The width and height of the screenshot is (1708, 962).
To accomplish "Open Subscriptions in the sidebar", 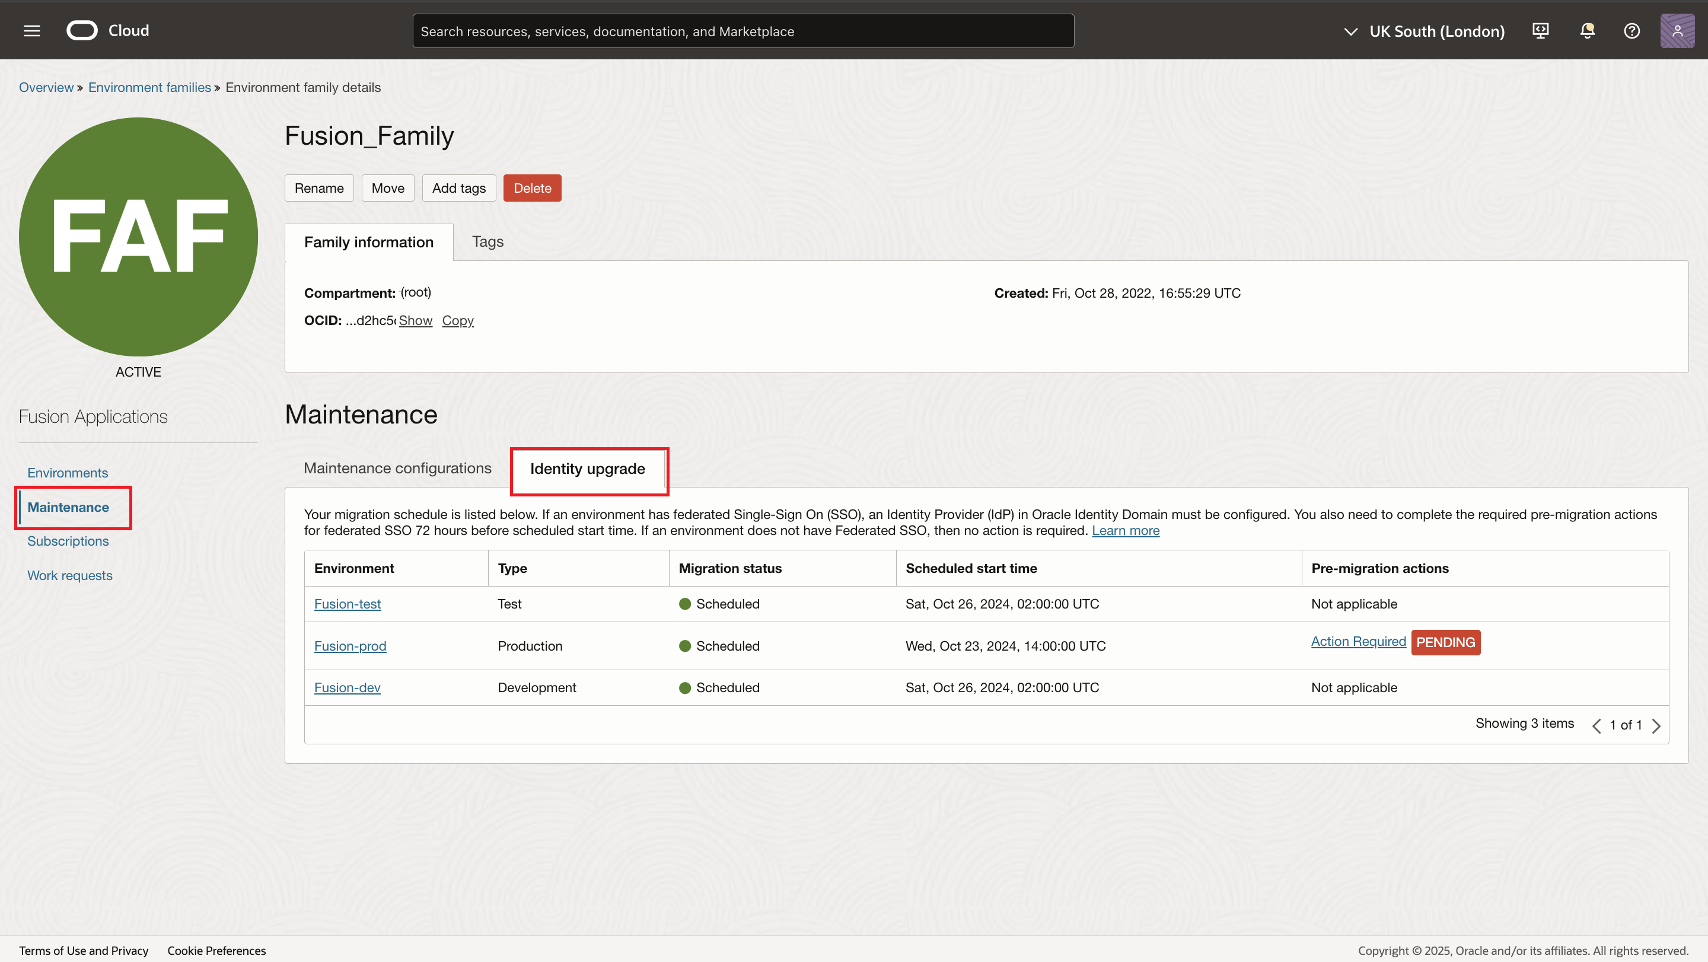I will [68, 541].
